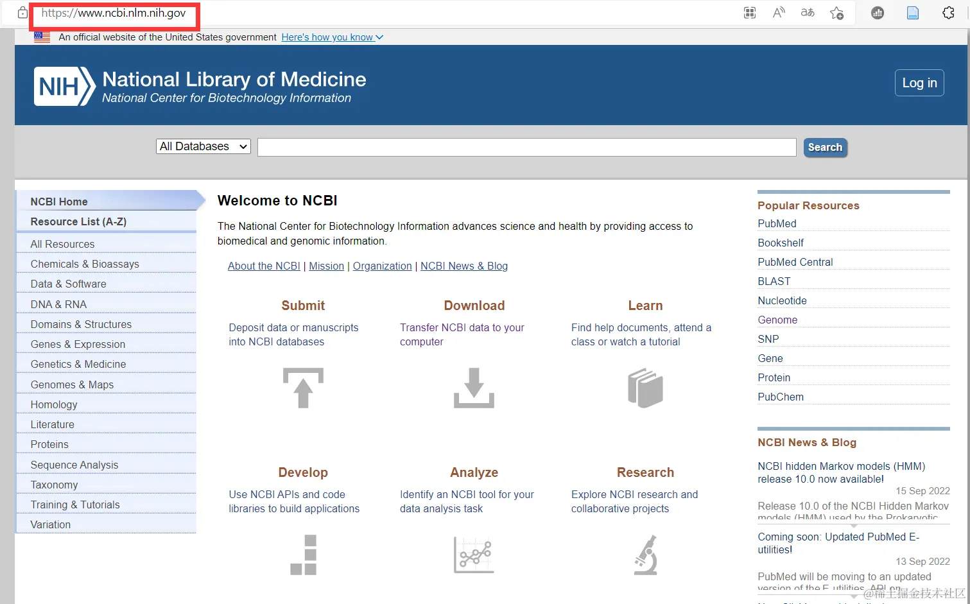Click the Log in button
The height and width of the screenshot is (604, 970).
tap(919, 83)
